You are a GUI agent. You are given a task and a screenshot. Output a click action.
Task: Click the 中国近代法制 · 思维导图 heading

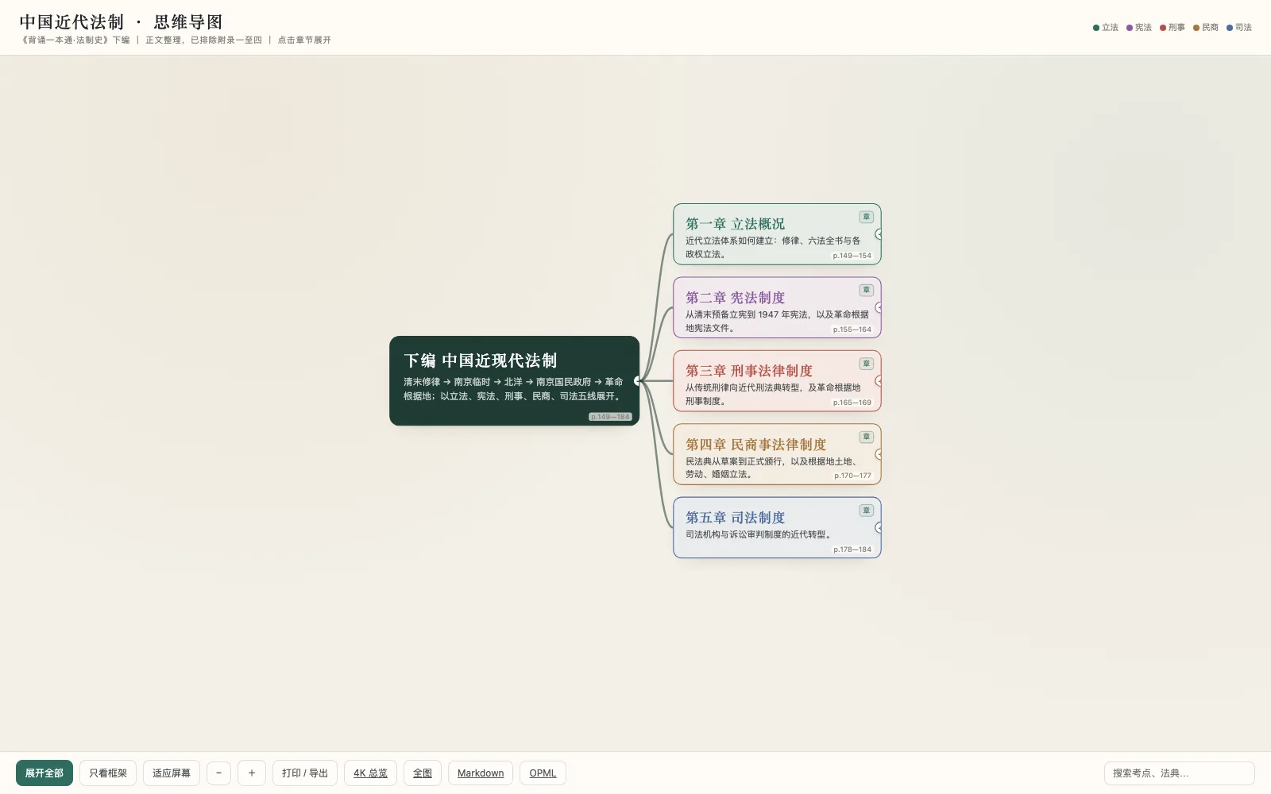(121, 22)
